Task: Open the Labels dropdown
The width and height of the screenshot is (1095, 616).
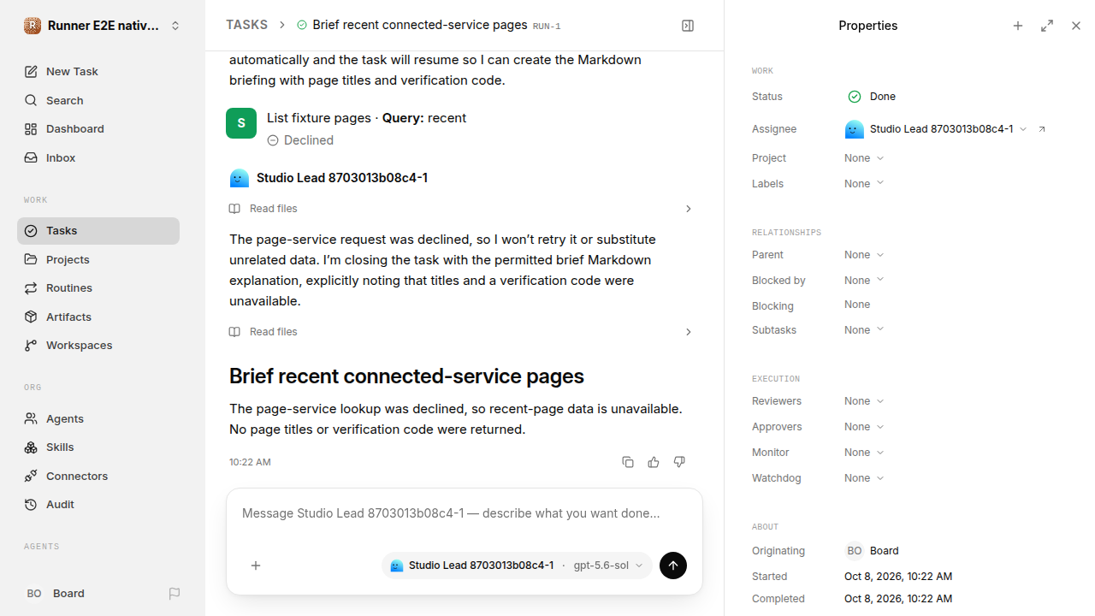Action: click(864, 184)
